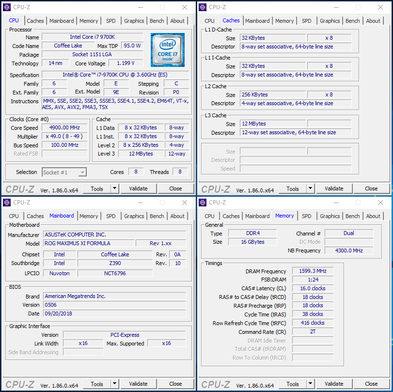Open Memory tab in CPU window
The width and height of the screenshot is (393, 392).
[89, 21]
